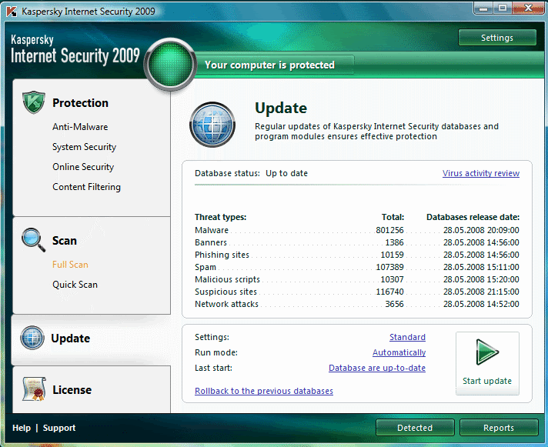Select Online Security under Protection
The image size is (548, 447).
(x=83, y=167)
